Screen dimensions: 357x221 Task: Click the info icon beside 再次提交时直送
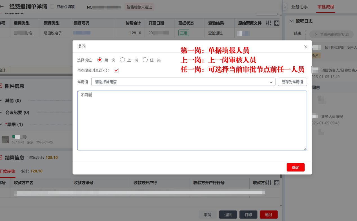click(105, 71)
